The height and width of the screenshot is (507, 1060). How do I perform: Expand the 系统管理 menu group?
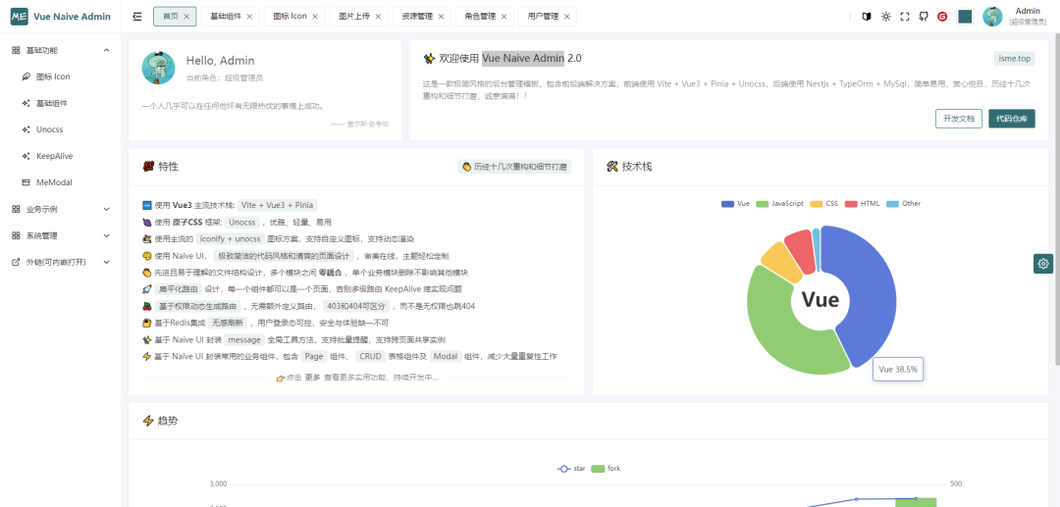click(x=61, y=235)
